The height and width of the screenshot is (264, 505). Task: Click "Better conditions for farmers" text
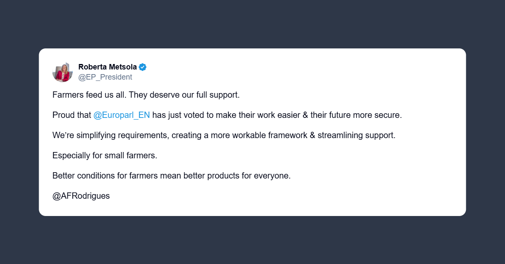click(105, 176)
